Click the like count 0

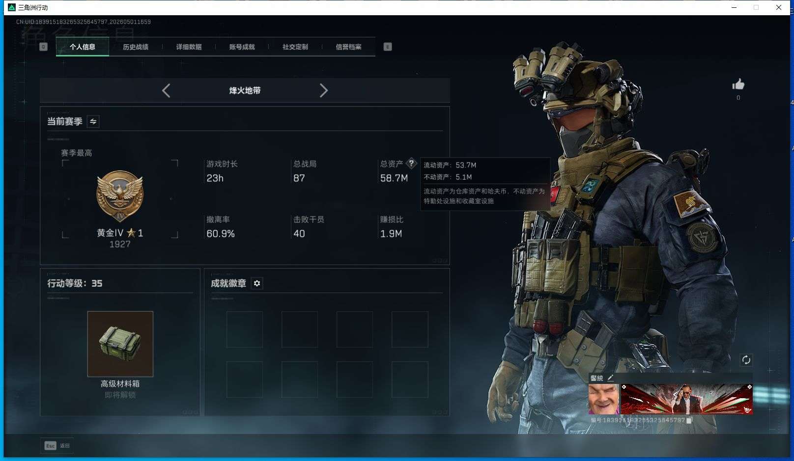tap(738, 98)
